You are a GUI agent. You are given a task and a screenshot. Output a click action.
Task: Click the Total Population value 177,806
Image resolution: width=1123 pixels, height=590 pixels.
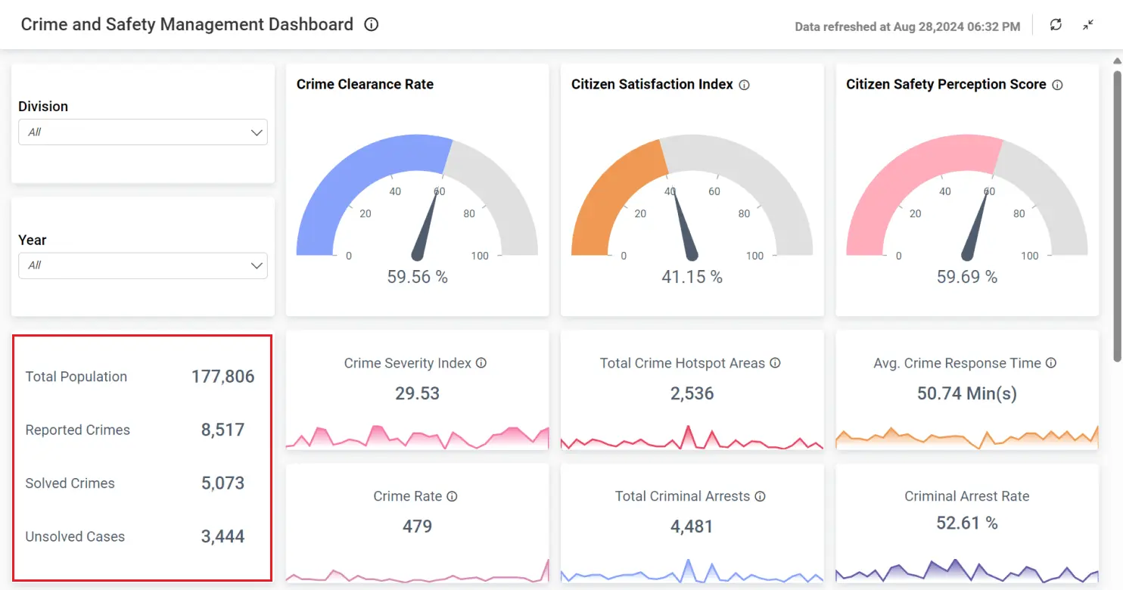click(x=222, y=377)
